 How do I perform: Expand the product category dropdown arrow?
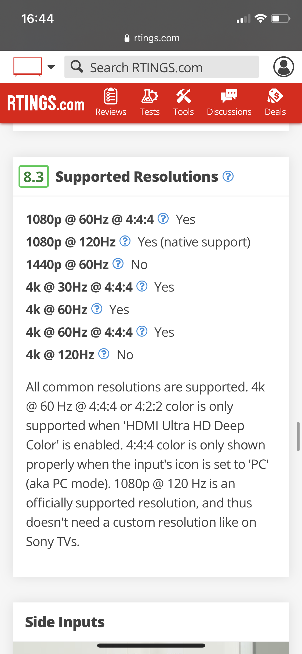(51, 67)
